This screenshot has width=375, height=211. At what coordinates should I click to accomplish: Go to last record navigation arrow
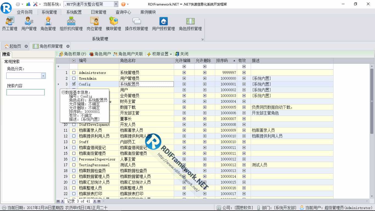click(99, 201)
